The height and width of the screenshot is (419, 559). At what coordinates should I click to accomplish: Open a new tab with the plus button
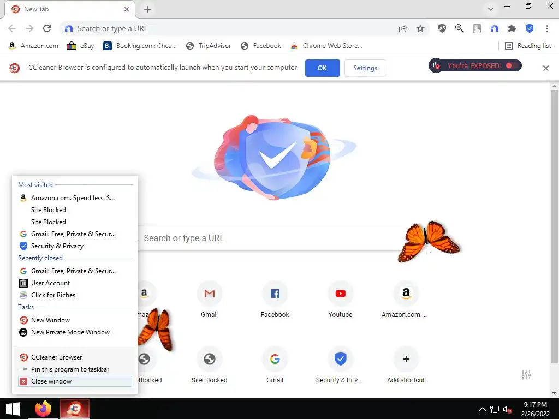click(147, 9)
